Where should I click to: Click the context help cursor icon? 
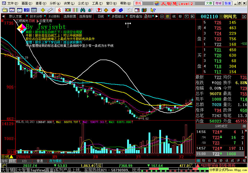(x=153, y=10)
